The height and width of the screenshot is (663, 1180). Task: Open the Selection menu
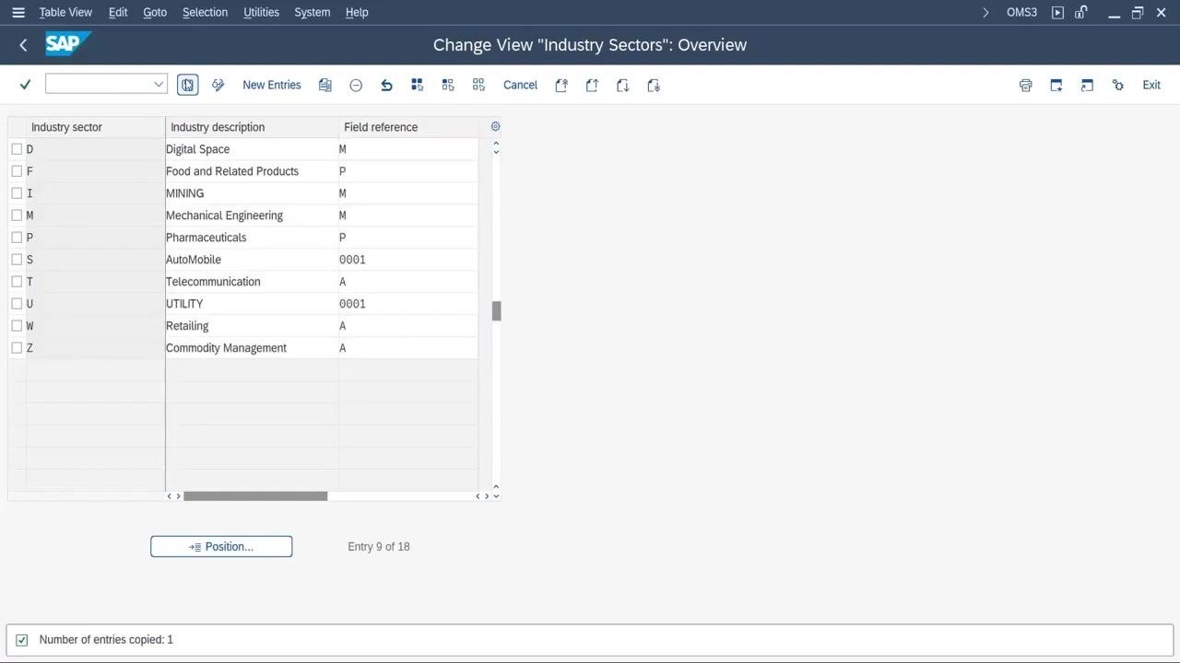[205, 12]
